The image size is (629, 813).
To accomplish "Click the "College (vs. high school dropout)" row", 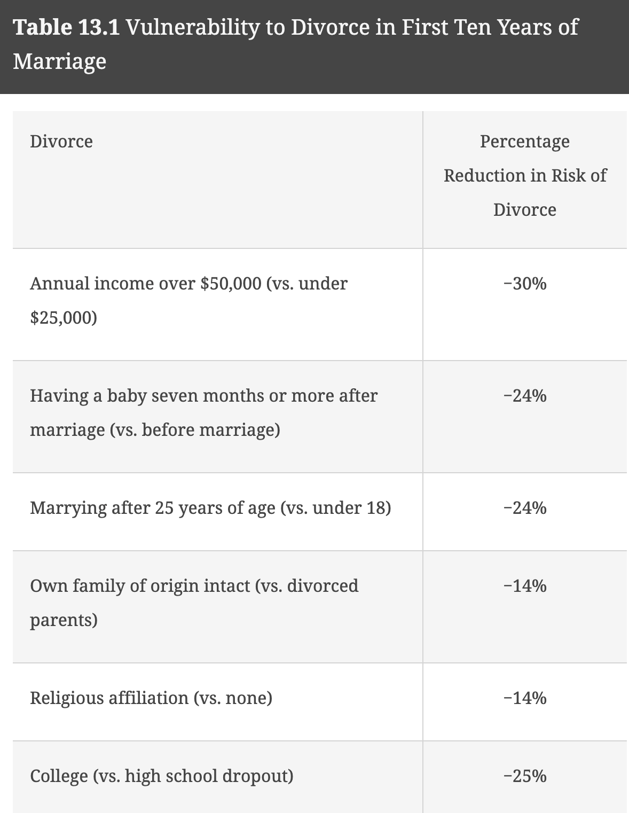I will (162, 776).
